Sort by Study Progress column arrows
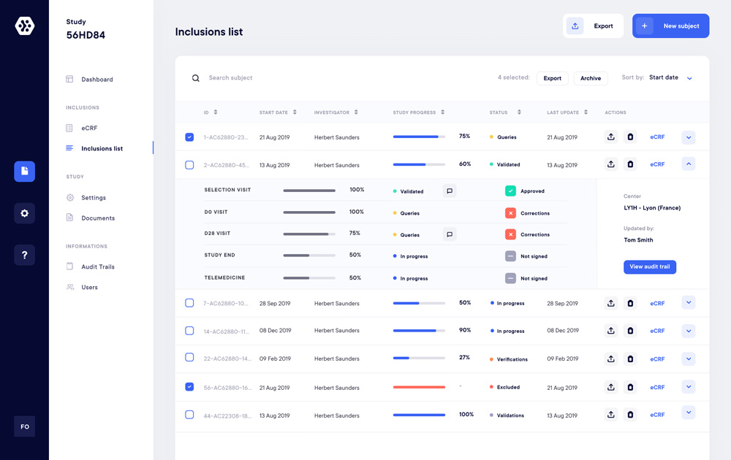731x460 pixels. [x=442, y=112]
